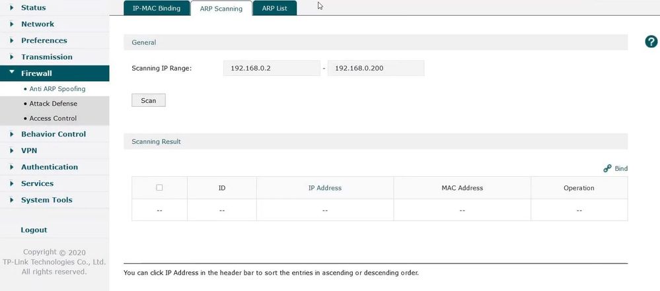Image resolution: width=660 pixels, height=291 pixels.
Task: Expand the System Tools menu arrow
Action: coord(12,200)
